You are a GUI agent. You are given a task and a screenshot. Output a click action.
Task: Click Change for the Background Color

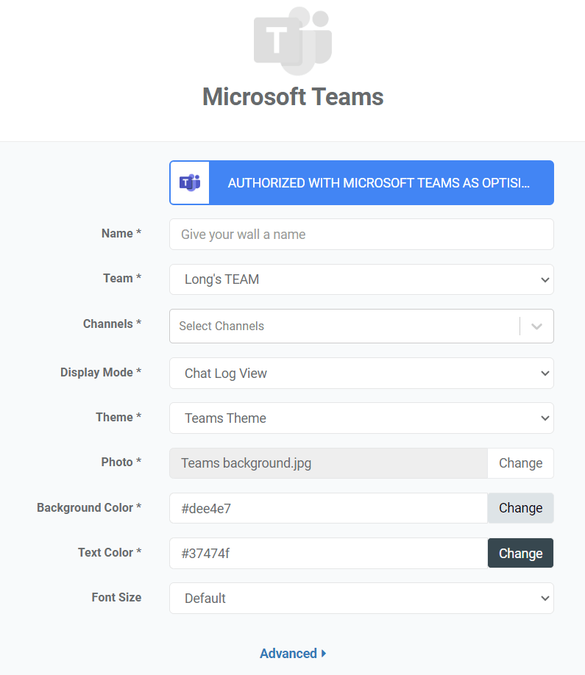(x=520, y=508)
